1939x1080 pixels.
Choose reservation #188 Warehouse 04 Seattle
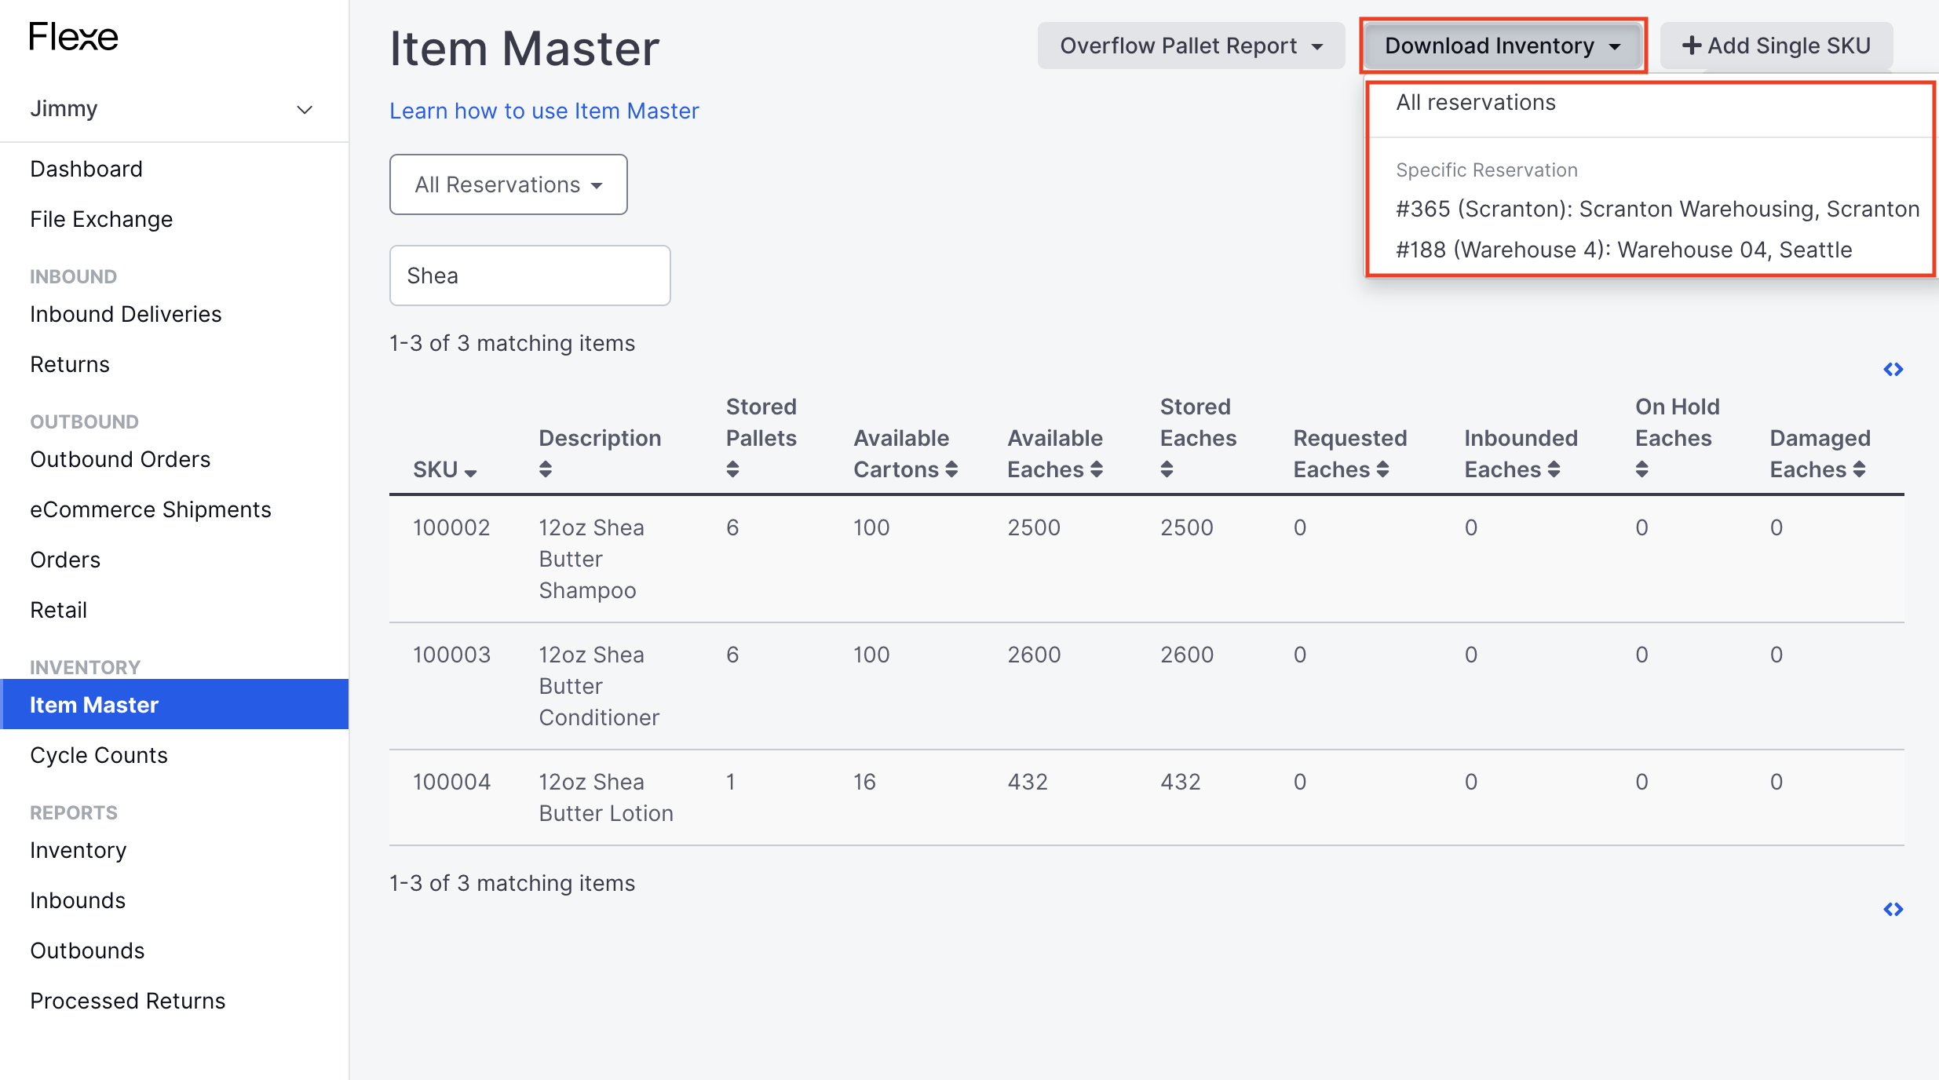[x=1623, y=250]
